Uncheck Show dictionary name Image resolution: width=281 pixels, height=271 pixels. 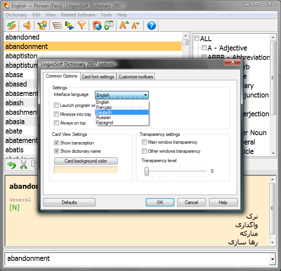tap(56, 151)
